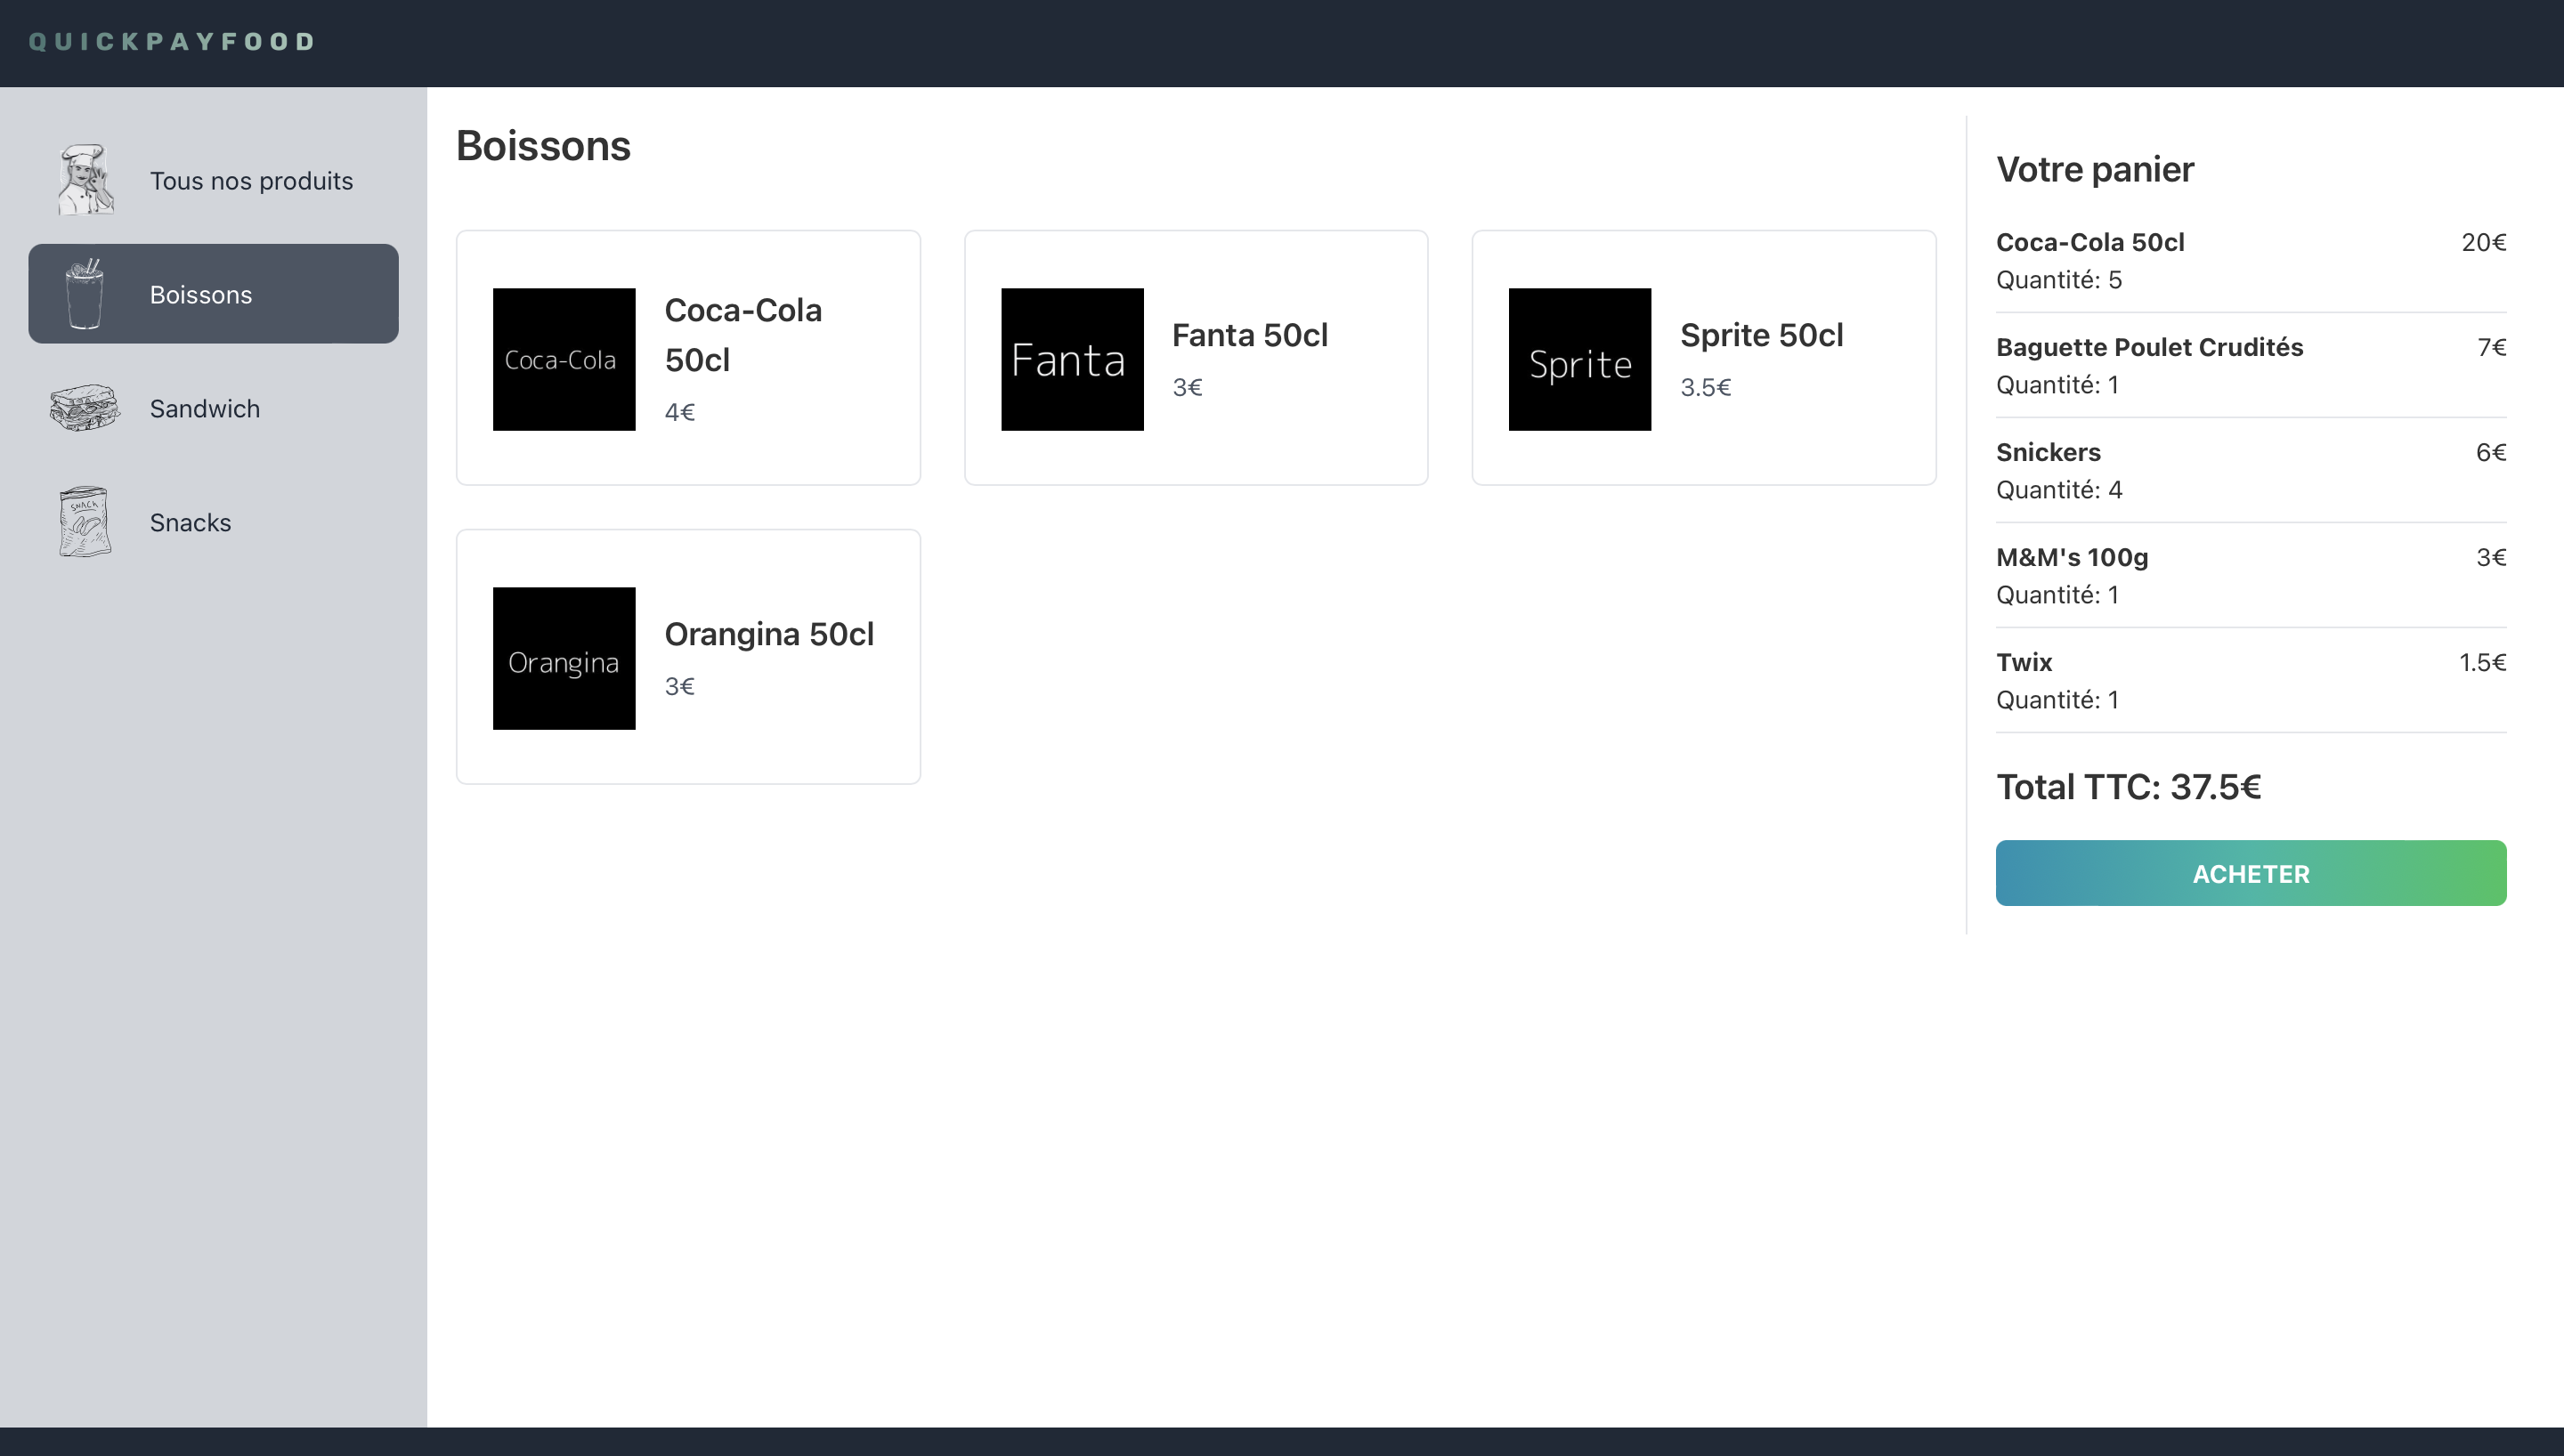The height and width of the screenshot is (1456, 2564).
Task: Click the 6€ amount for Snickers in cart
Action: [2491, 452]
